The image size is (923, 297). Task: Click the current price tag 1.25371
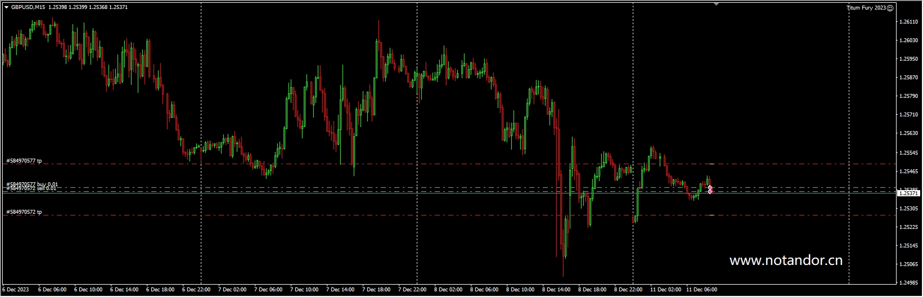pos(909,193)
